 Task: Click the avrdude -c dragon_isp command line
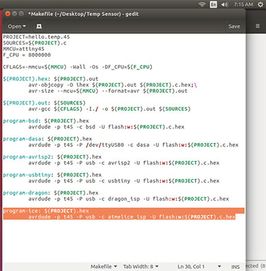tap(128, 199)
